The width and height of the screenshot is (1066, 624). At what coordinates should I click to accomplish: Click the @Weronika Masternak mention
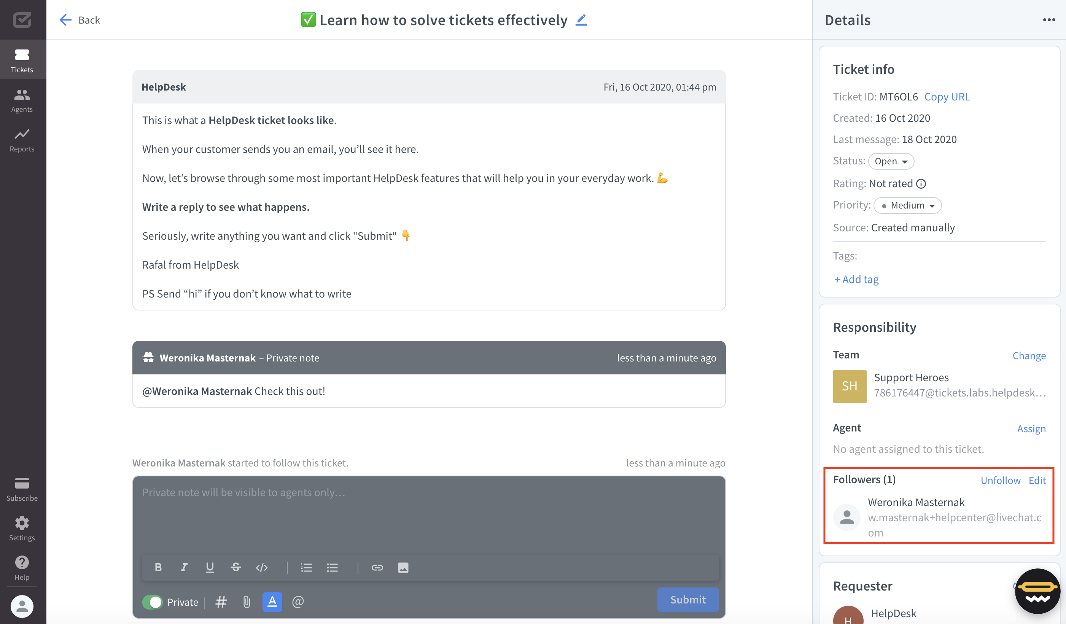(x=197, y=391)
